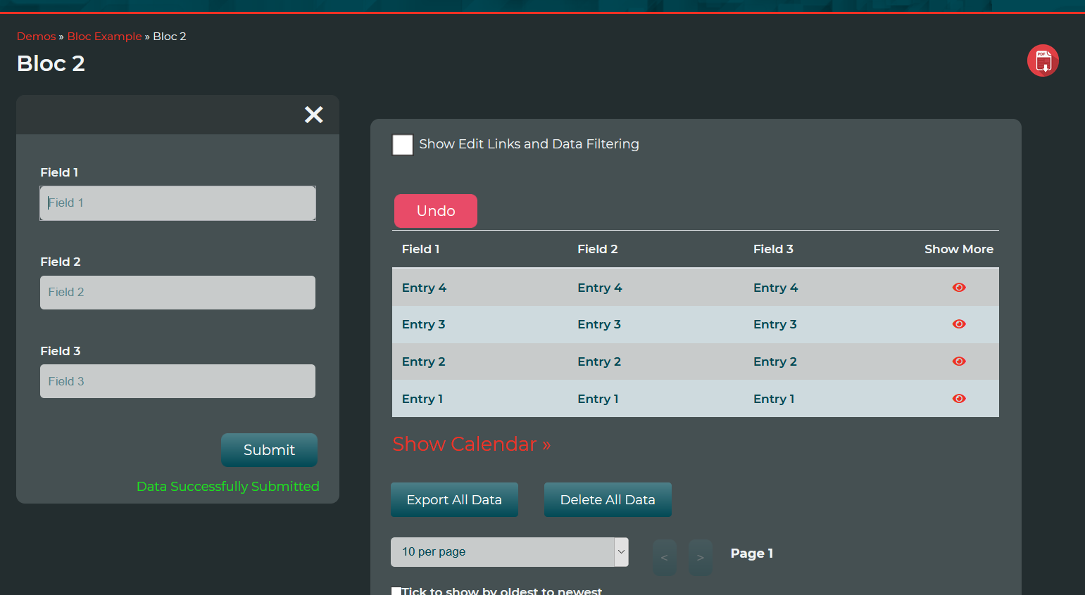
Task: Go to the previous page arrow
Action: tap(665, 558)
